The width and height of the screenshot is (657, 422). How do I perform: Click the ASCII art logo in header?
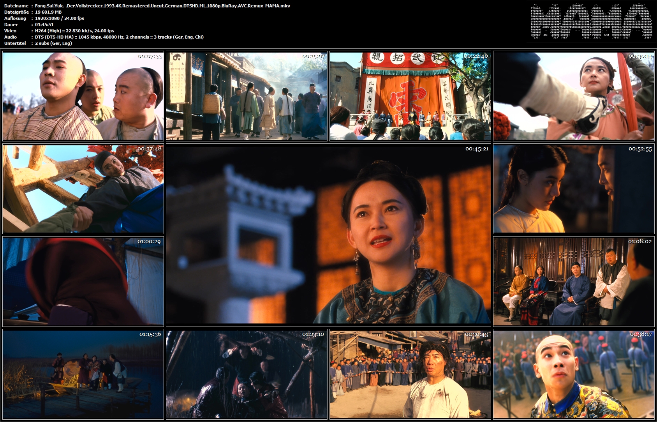[592, 21]
